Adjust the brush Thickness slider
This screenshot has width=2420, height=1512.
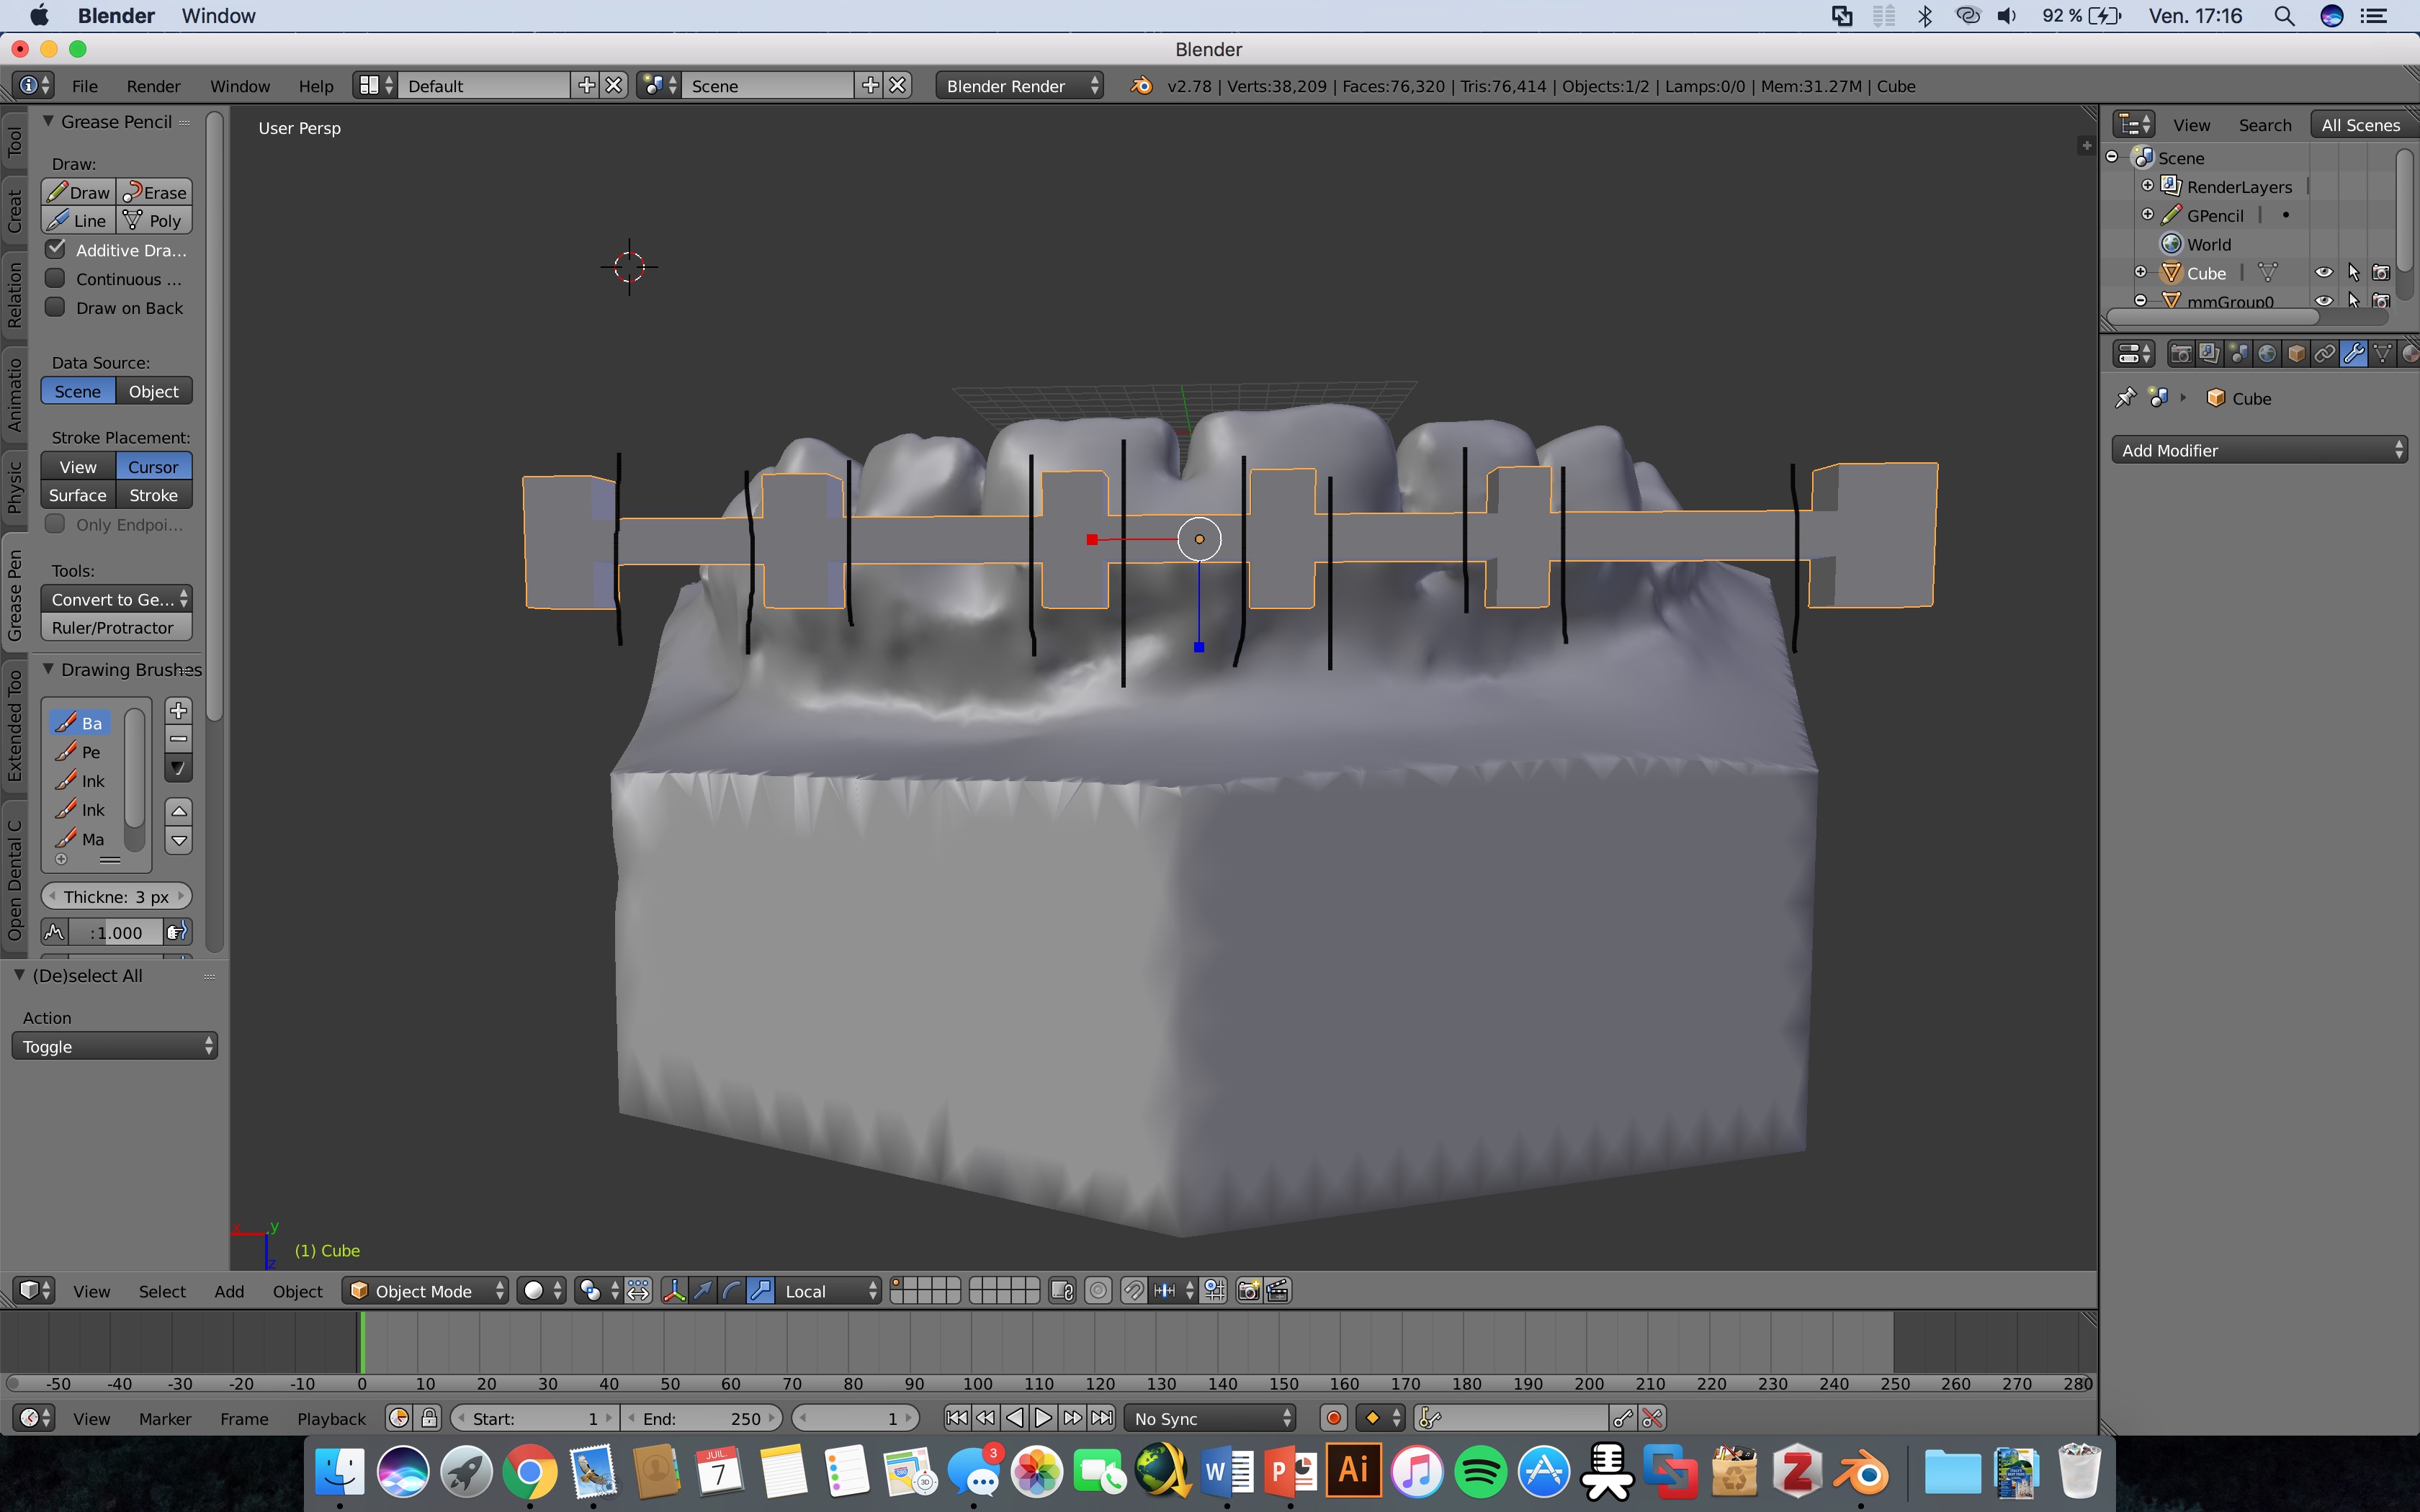[x=116, y=896]
